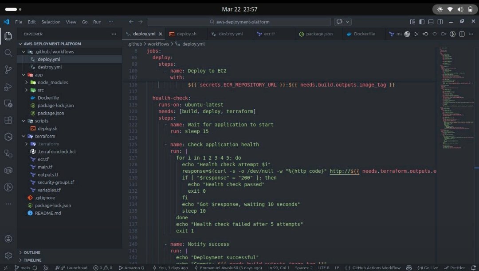The width and height of the screenshot is (479, 271).
Task: Open the Source Control view
Action: click(8, 70)
